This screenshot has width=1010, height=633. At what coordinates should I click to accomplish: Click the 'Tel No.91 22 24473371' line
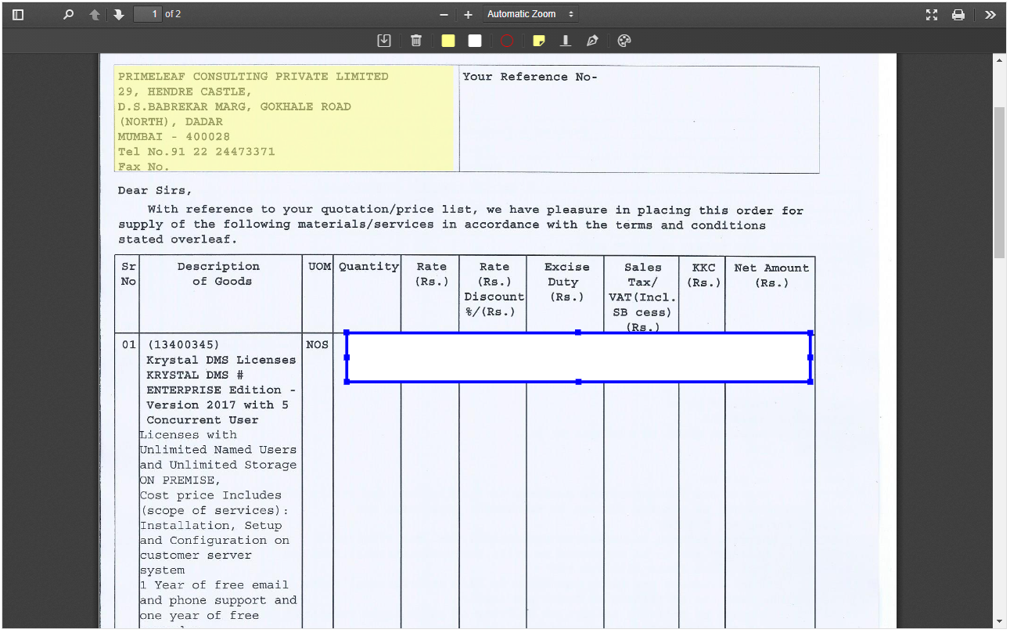point(196,152)
